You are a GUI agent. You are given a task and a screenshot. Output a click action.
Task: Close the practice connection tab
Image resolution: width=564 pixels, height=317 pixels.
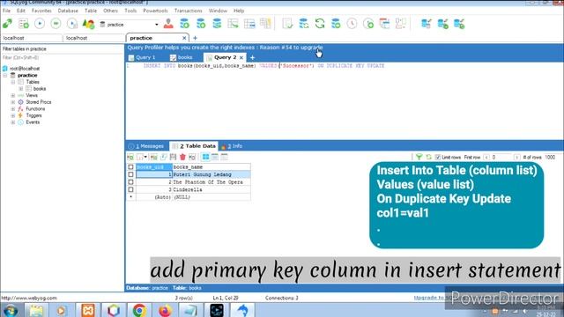(184, 38)
